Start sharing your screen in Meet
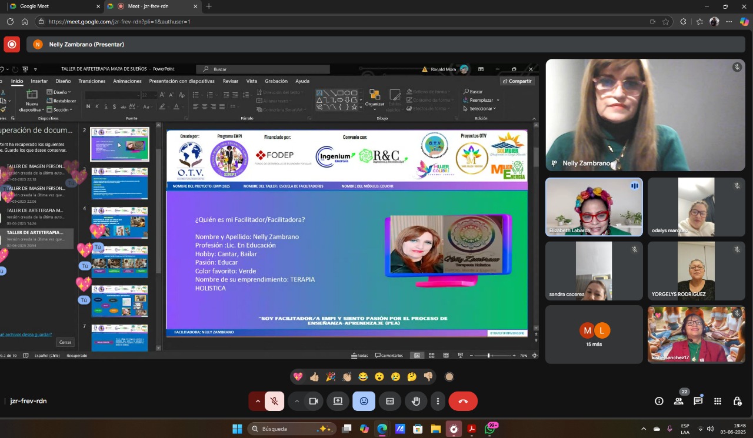The image size is (753, 438). [x=338, y=401]
